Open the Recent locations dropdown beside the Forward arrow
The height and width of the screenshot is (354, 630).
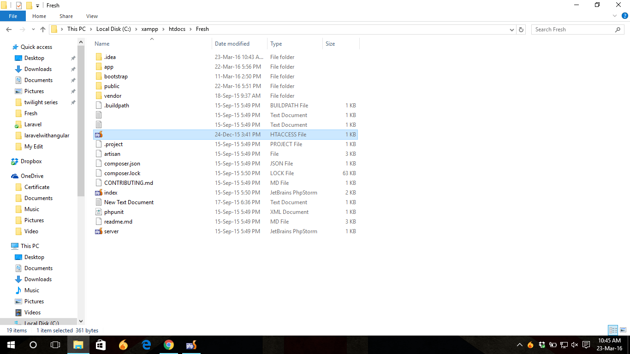click(x=33, y=29)
